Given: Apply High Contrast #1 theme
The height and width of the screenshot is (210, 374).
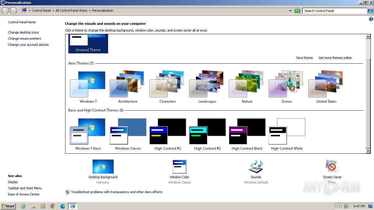Looking at the screenshot, I should [167, 134].
